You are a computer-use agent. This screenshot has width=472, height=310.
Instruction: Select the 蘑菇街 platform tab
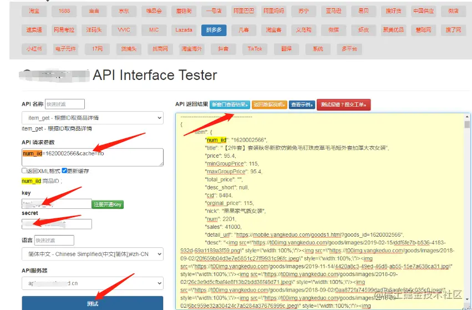pos(184,11)
